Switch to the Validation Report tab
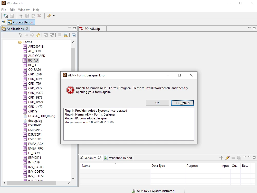 [118, 158]
